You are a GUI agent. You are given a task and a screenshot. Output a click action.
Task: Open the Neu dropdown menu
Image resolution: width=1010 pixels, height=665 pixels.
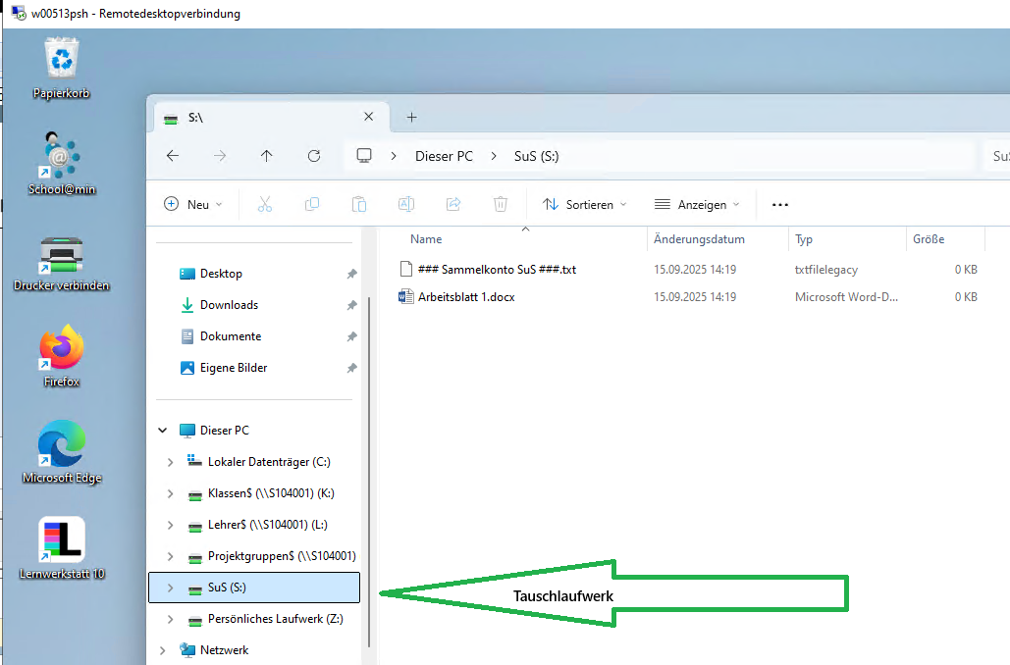(193, 204)
